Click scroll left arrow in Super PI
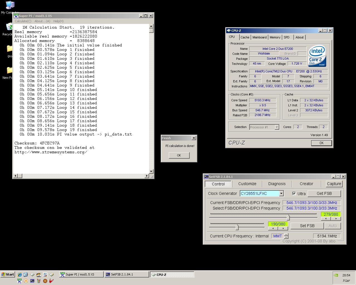Image resolution: width=356 pixels, height=285 pixels. point(16,176)
